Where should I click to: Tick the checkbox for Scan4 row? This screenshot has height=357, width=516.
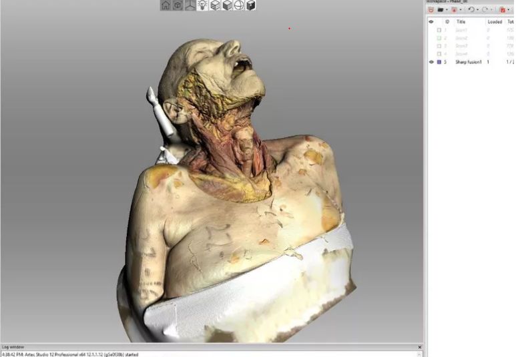439,54
